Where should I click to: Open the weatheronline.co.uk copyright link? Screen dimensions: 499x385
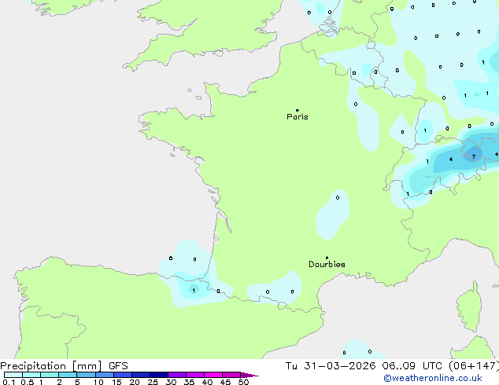[433, 378]
